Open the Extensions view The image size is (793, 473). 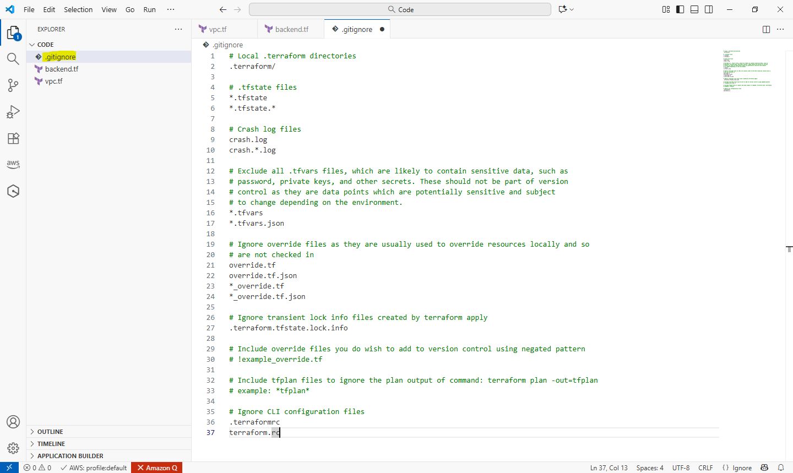13,138
